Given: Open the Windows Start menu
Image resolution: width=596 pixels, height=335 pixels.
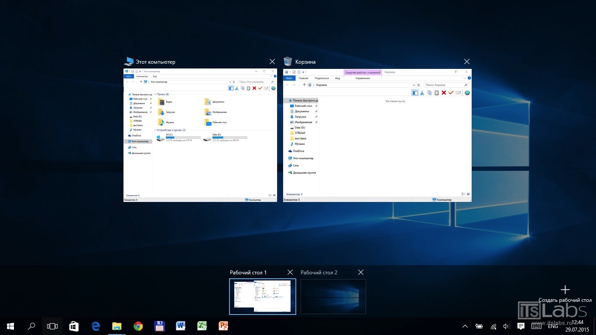Looking at the screenshot, I should [x=10, y=326].
